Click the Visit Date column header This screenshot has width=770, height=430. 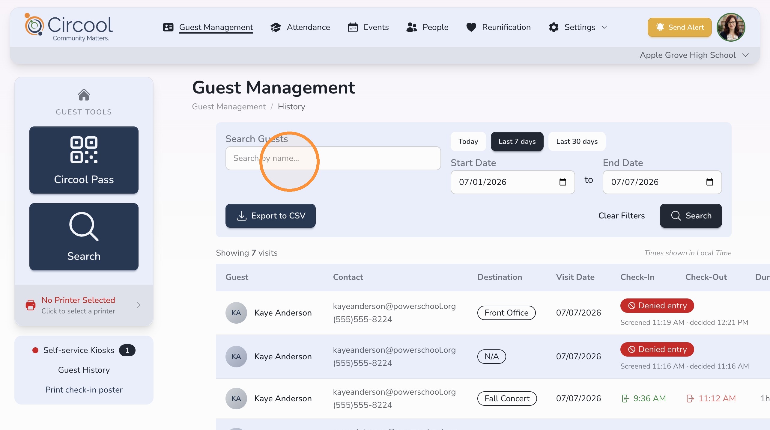click(575, 277)
